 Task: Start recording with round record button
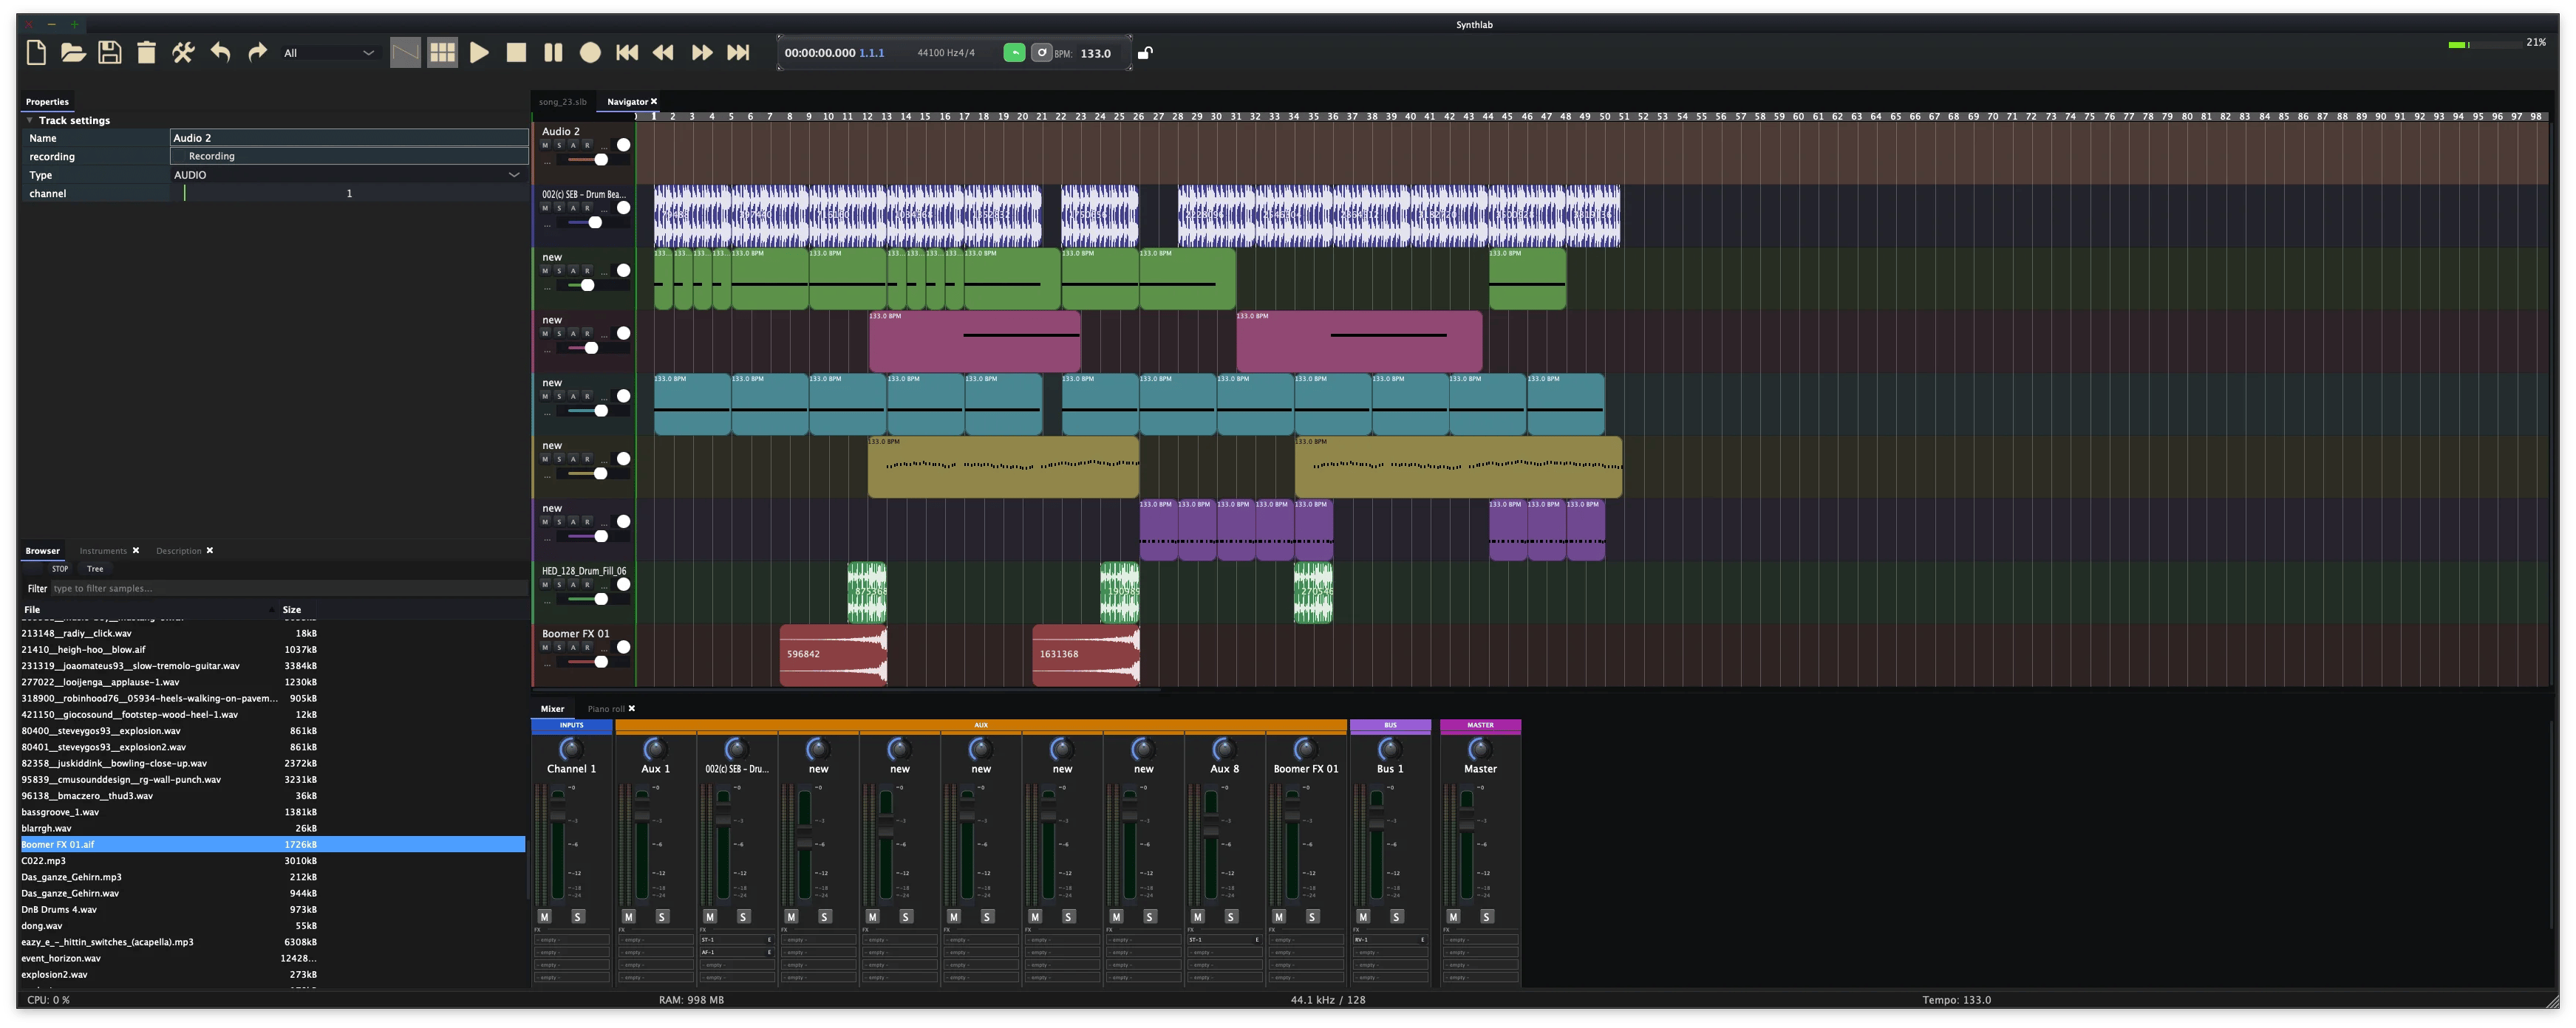(590, 53)
